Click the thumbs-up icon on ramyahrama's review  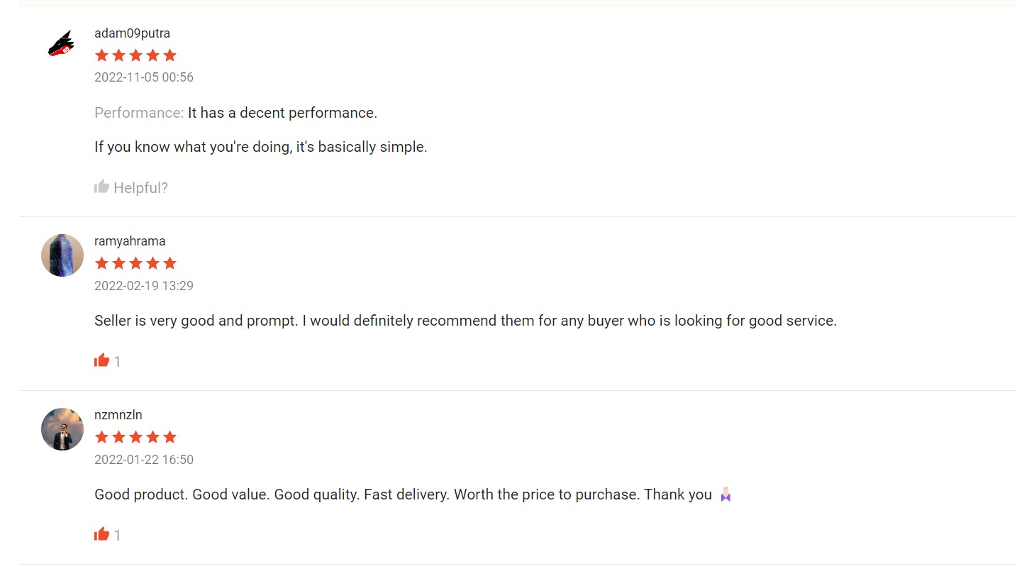coord(101,360)
